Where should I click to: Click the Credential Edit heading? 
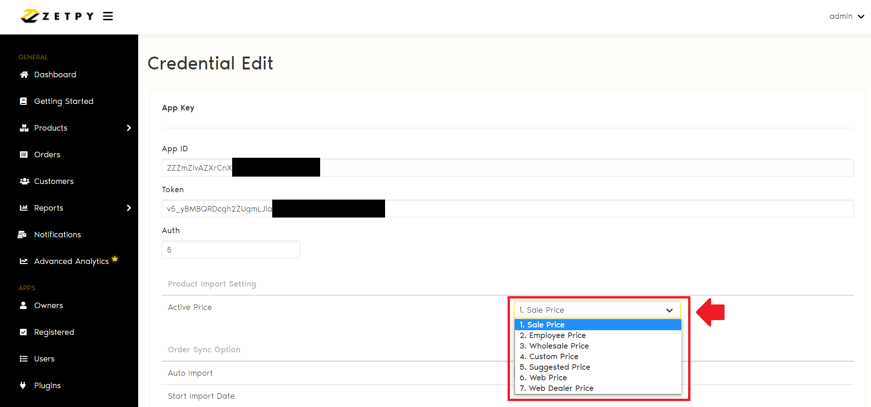210,63
